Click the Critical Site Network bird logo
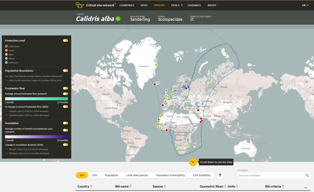The height and width of the screenshot is (192, 314). (79, 5)
